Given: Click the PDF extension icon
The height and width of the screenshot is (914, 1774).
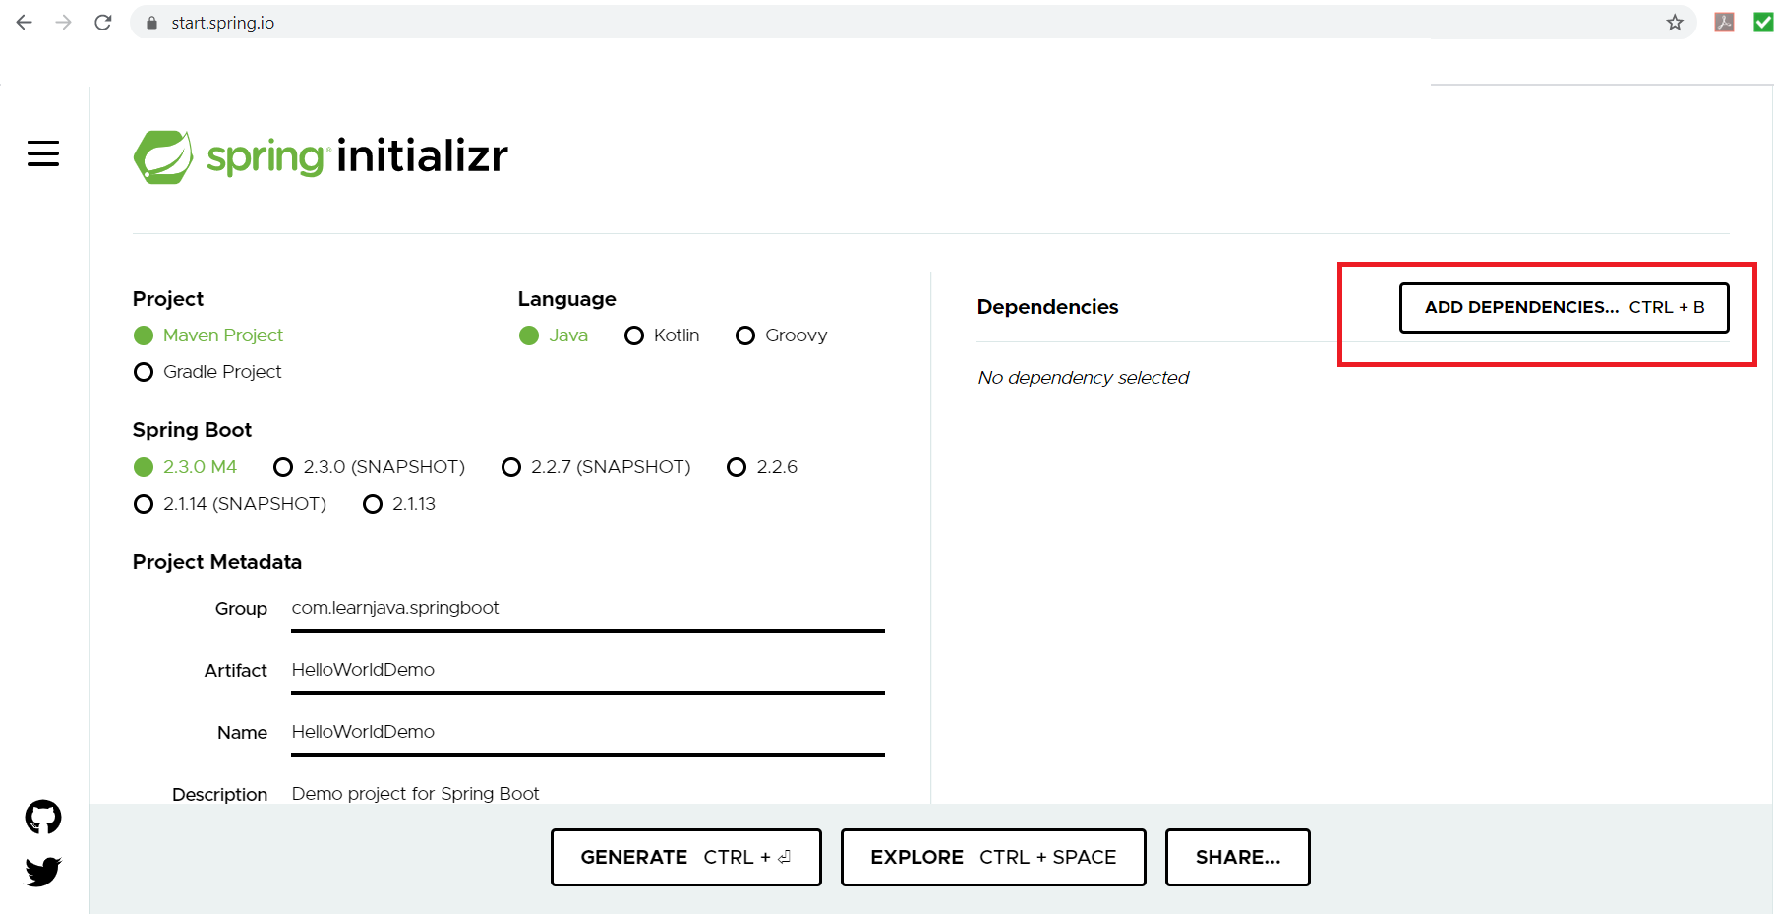Looking at the screenshot, I should [x=1724, y=22].
